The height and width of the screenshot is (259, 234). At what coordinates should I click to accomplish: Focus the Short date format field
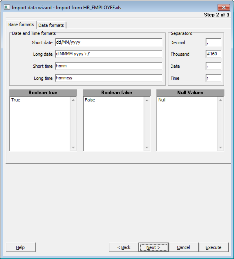click(x=109, y=42)
